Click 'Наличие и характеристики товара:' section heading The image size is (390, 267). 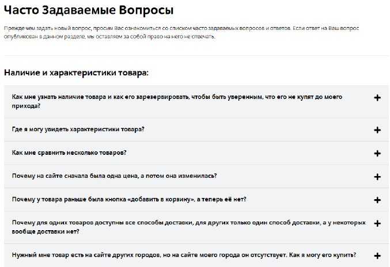(x=77, y=73)
